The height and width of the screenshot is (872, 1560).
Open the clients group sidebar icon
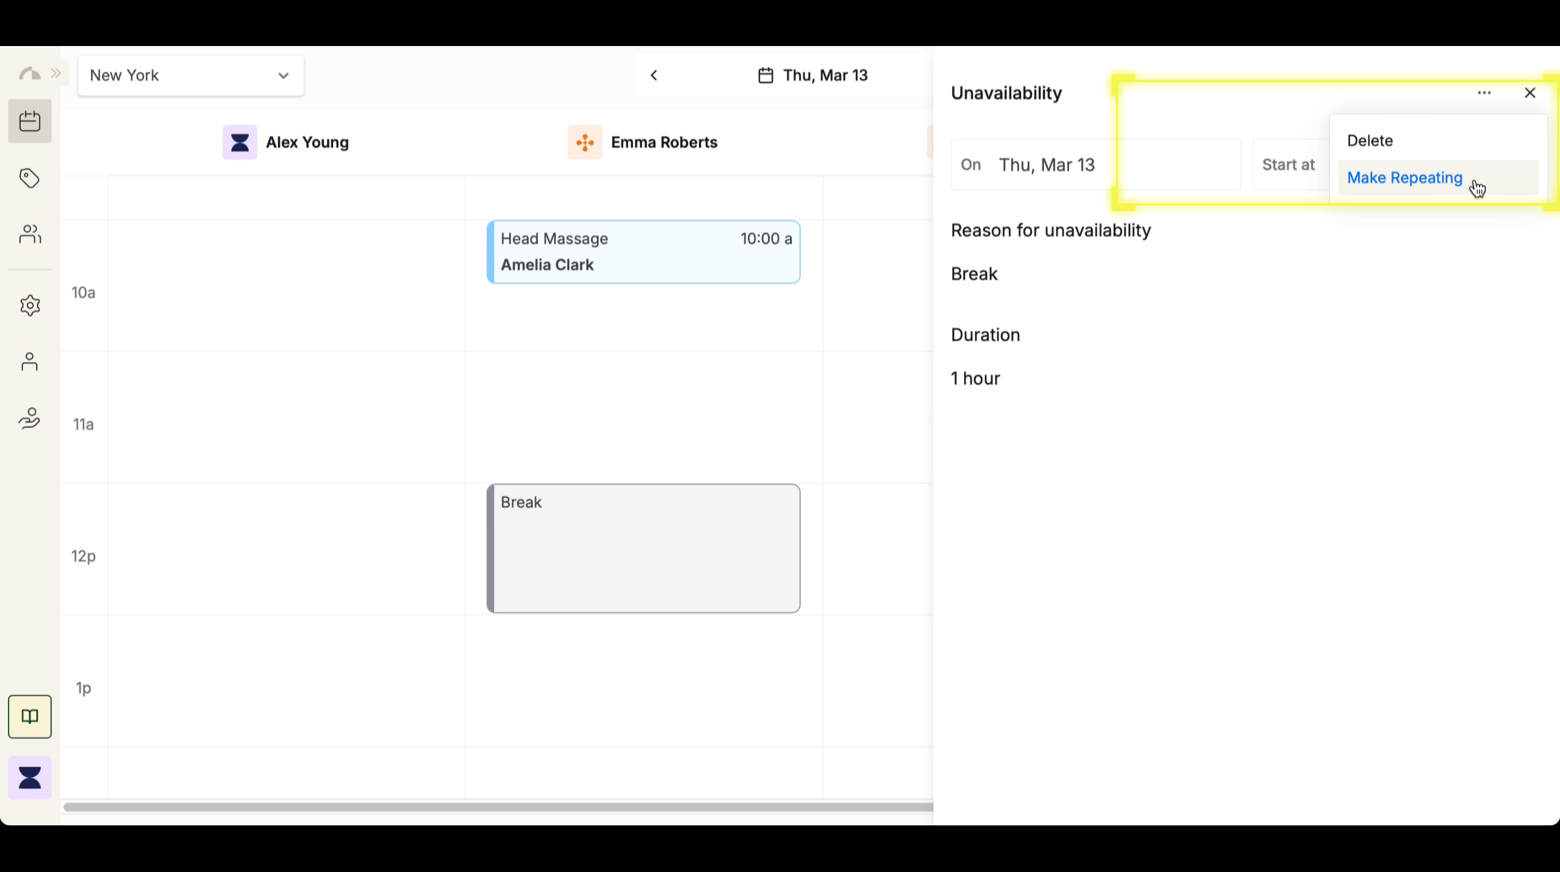[30, 234]
